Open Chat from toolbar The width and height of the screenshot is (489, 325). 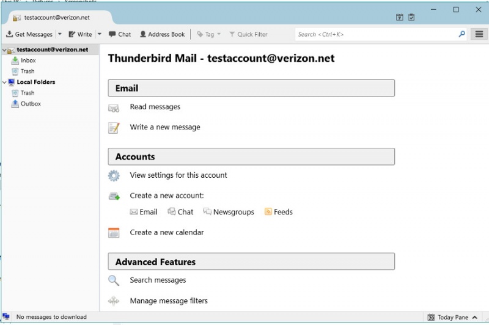coord(120,34)
